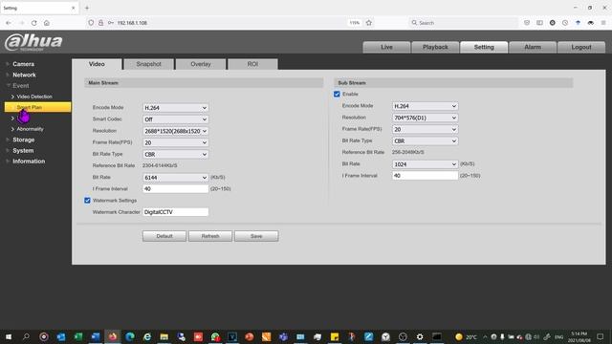Expand the Camera menu in sidebar
This screenshot has height=344, width=612.
pos(23,64)
